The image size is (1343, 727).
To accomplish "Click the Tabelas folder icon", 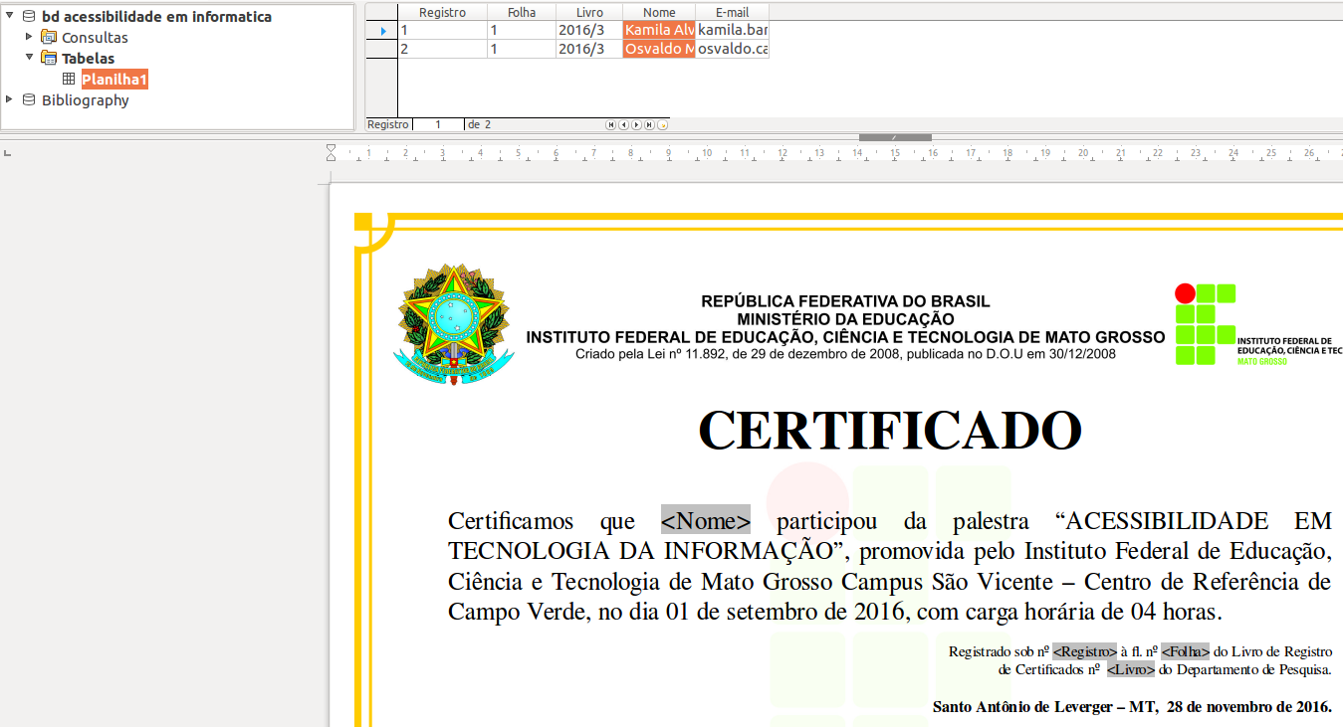I will [x=49, y=58].
